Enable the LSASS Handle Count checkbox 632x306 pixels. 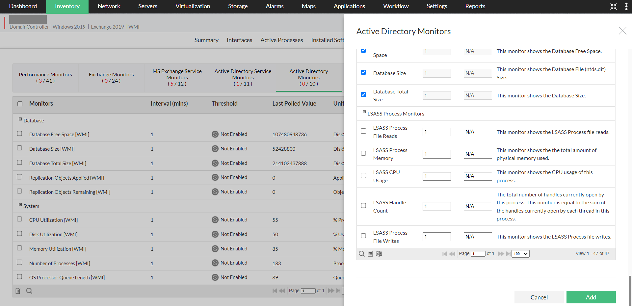click(363, 206)
